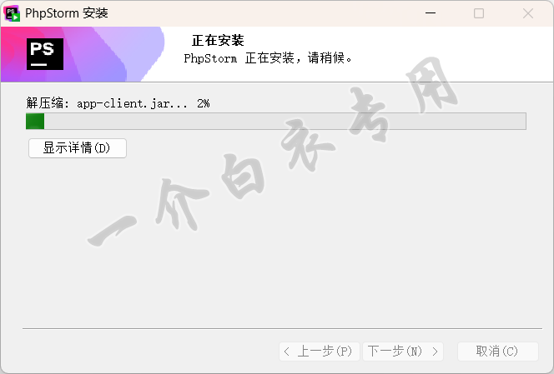Click the disabled maximize window icon
The width and height of the screenshot is (554, 374).
click(x=479, y=13)
